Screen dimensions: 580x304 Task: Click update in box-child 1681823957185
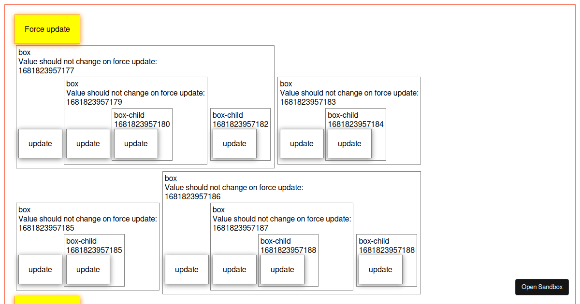(x=87, y=269)
